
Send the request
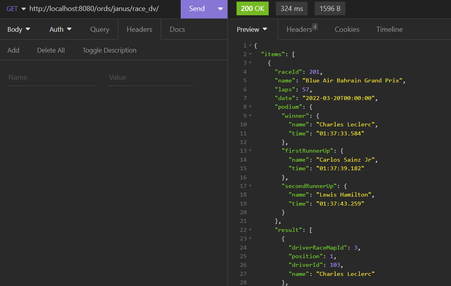tap(197, 9)
